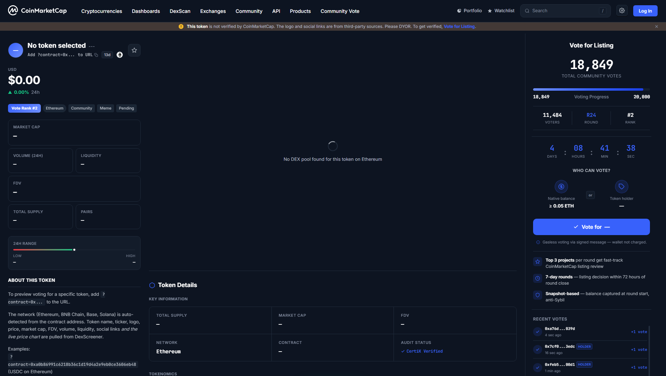Click the Vote Rank #2 tag
Image resolution: width=666 pixels, height=376 pixels.
pos(24,108)
